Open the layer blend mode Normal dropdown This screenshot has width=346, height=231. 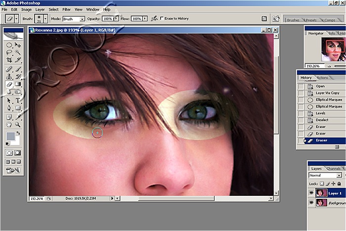coord(339,175)
